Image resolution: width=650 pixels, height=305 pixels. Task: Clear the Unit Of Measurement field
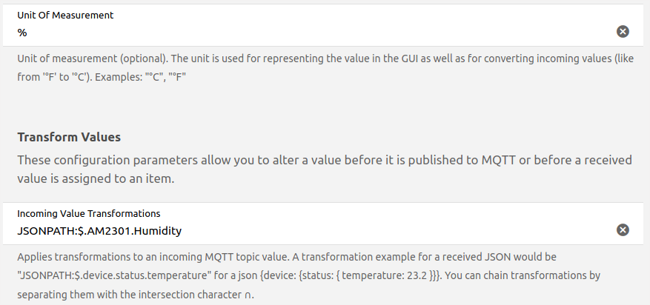click(x=623, y=31)
